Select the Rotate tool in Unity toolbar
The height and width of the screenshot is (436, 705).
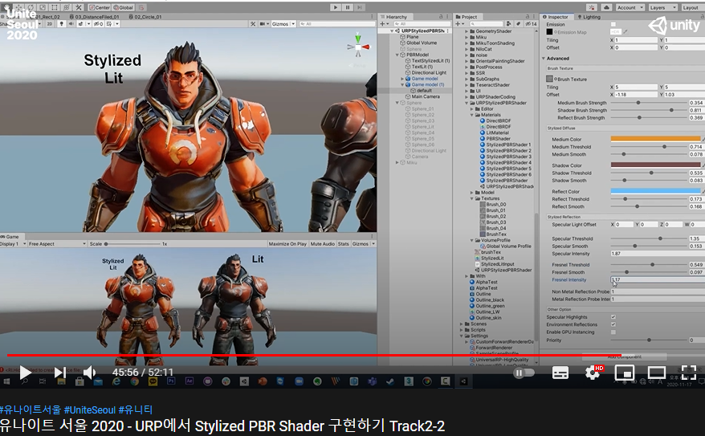point(31,7)
